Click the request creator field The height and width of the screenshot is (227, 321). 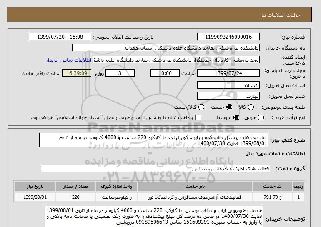coord(176,60)
